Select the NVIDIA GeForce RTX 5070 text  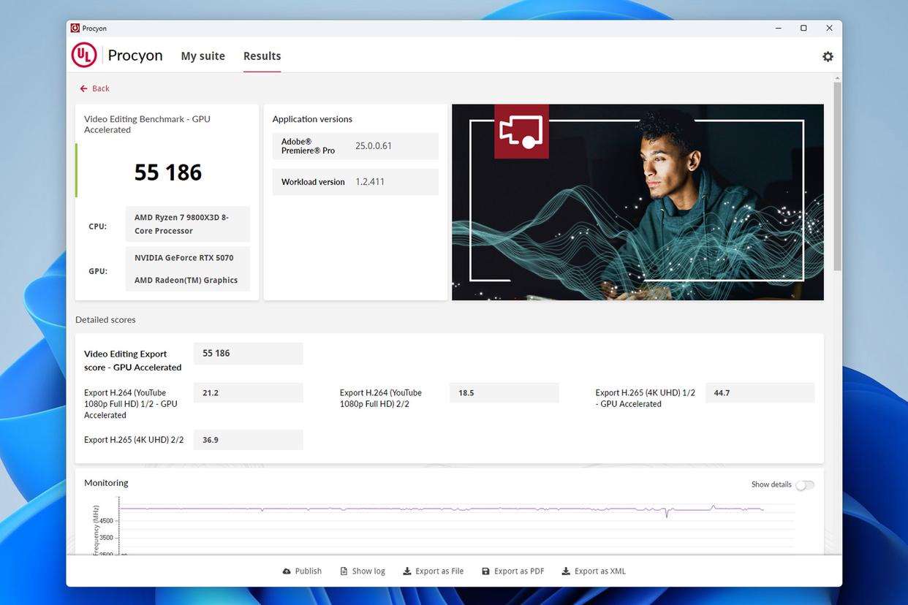coord(184,258)
